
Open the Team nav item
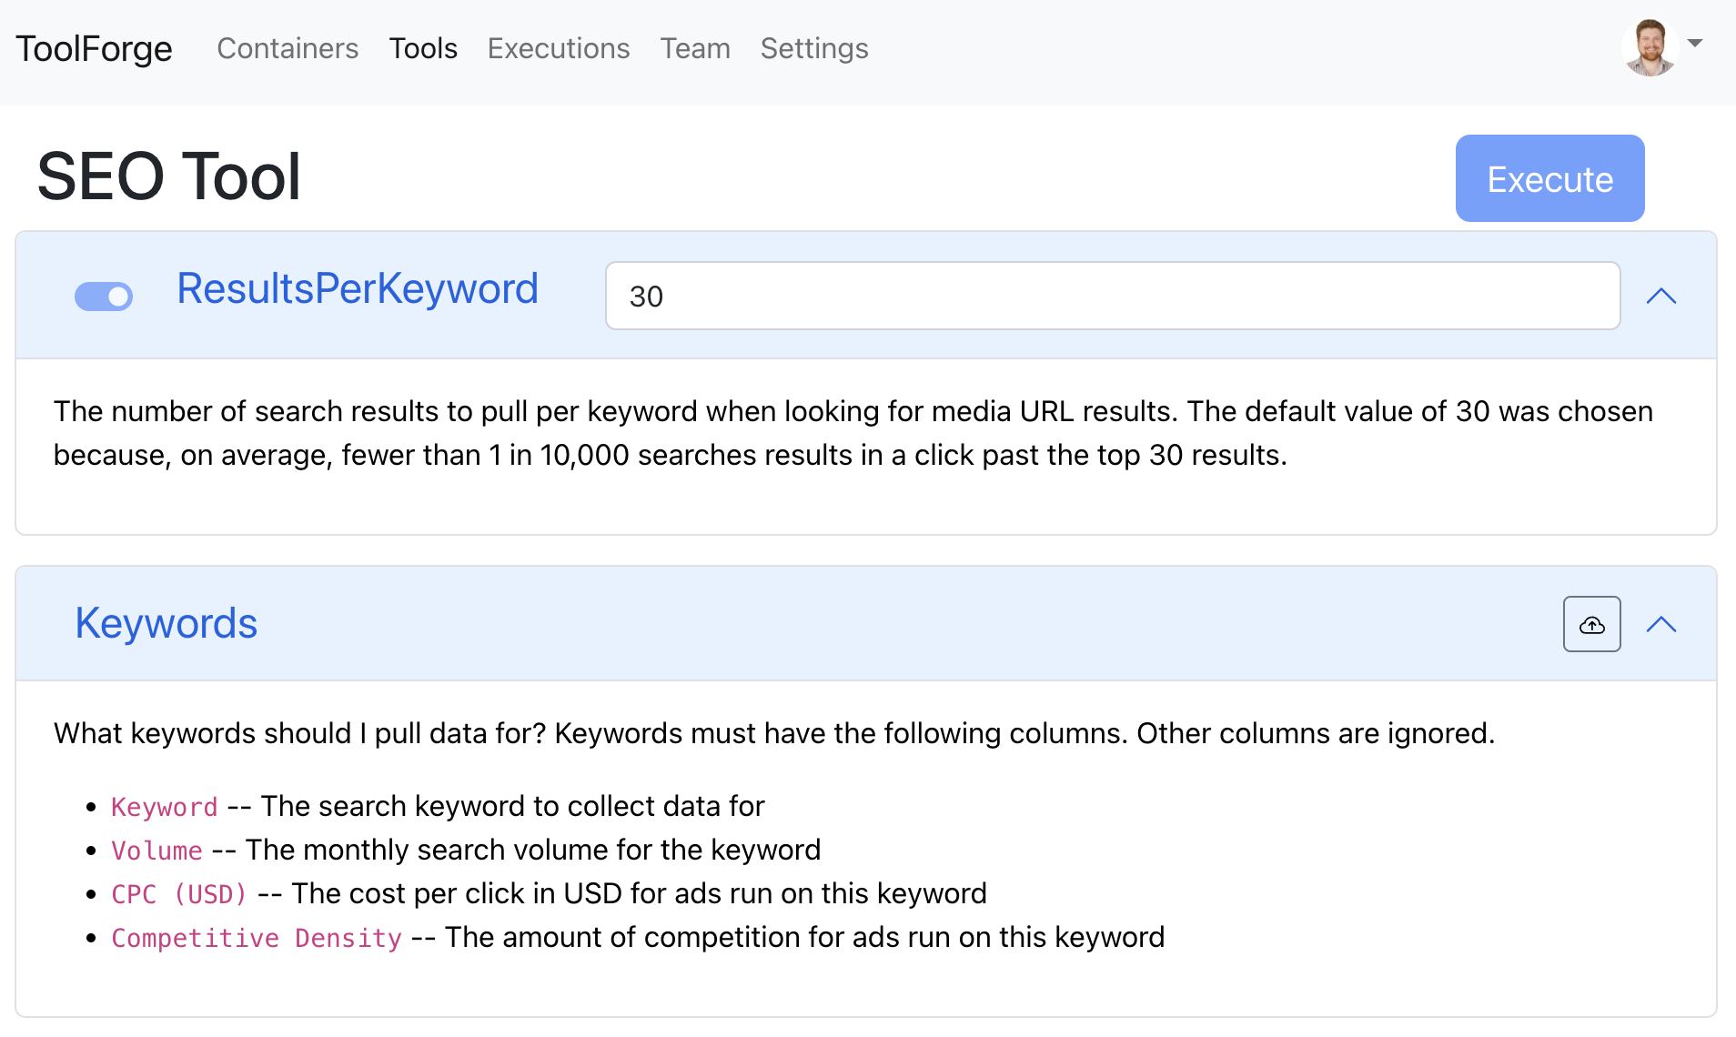(695, 48)
